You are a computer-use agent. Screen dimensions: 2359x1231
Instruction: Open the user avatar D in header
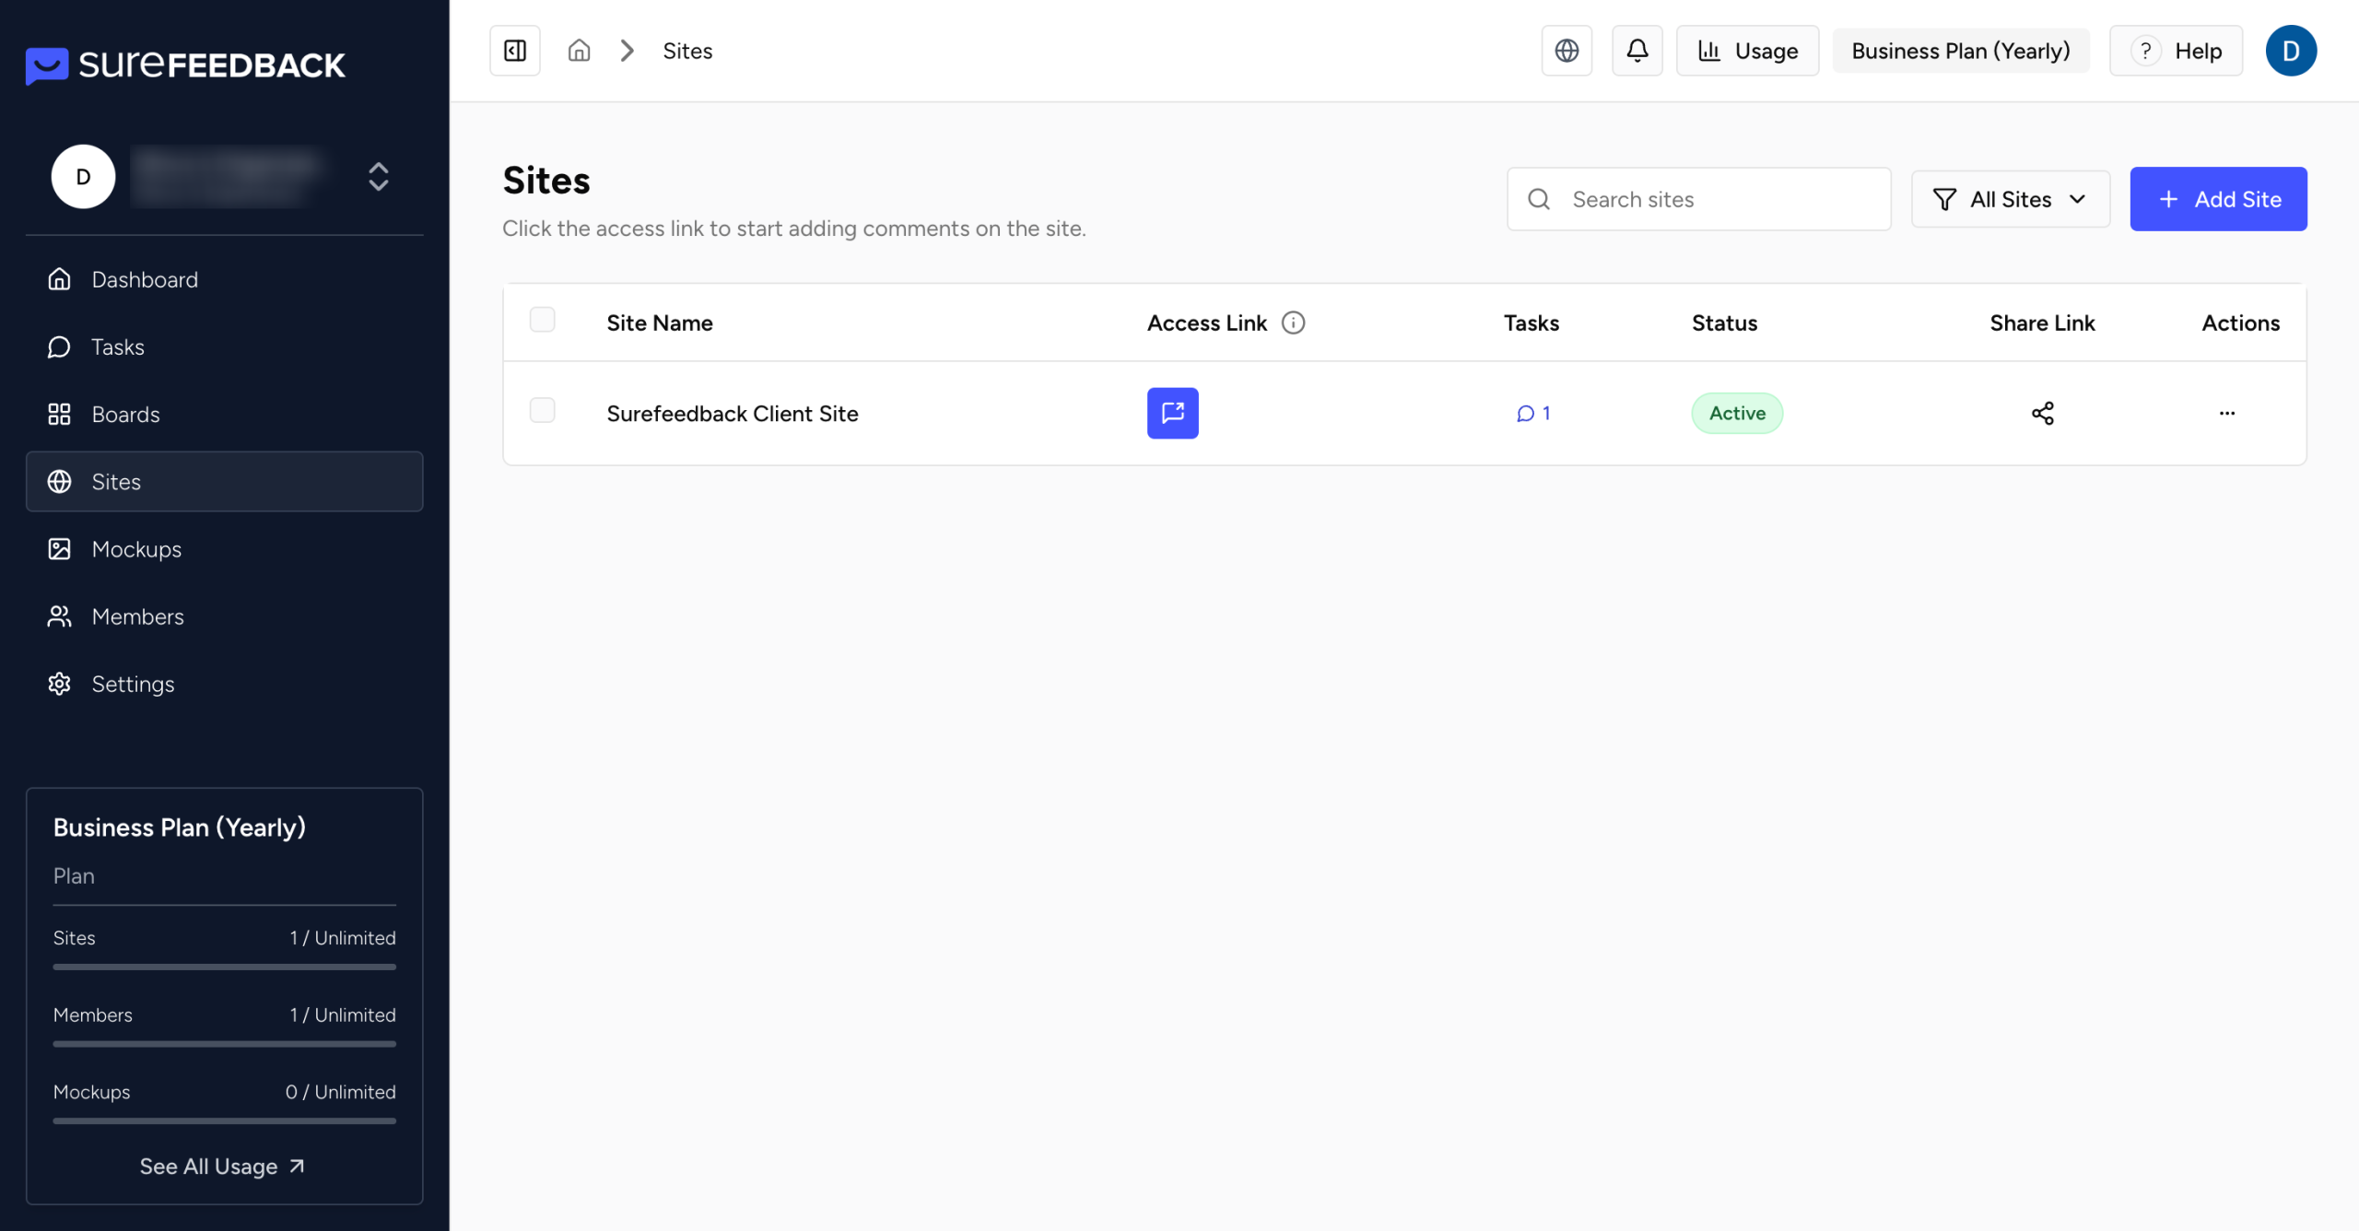2290,51
